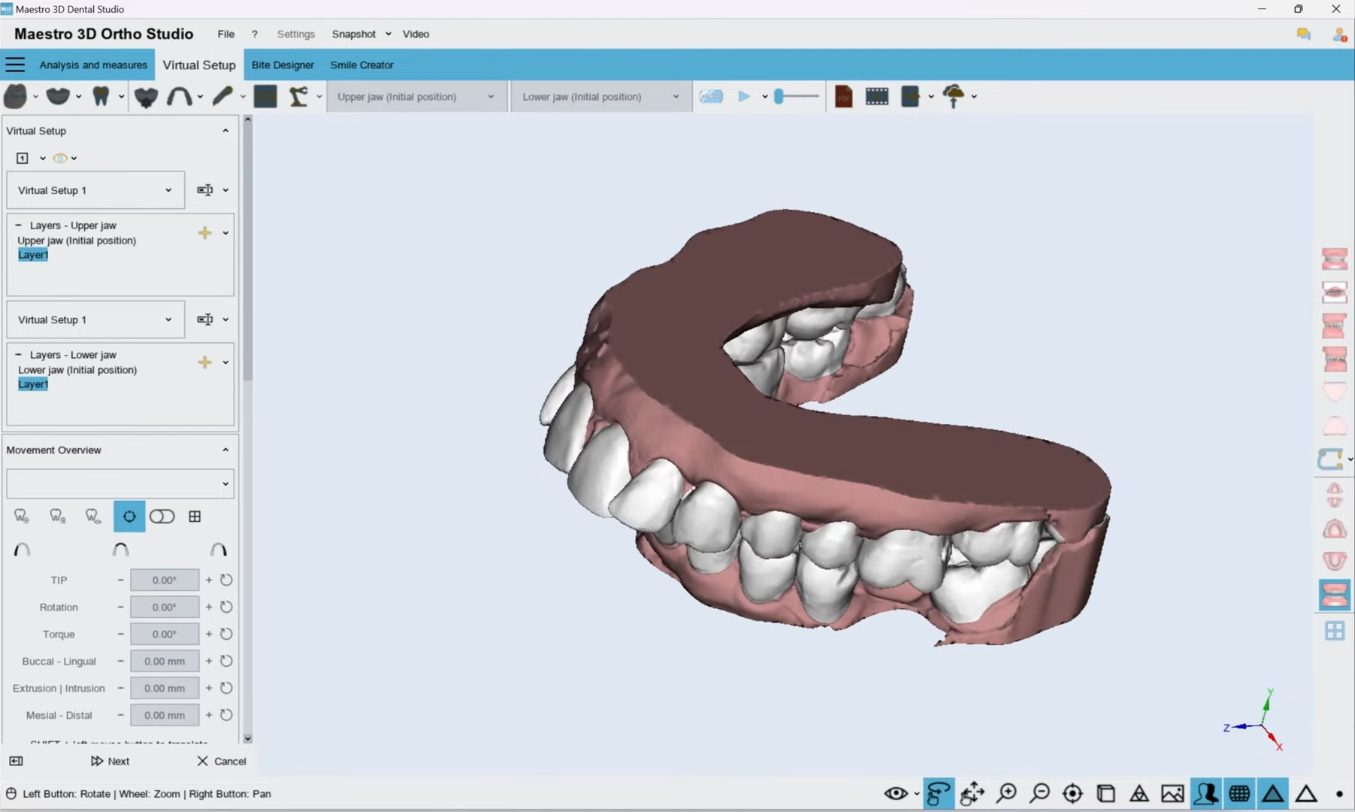Open the Lower jaw (Initial position) dropdown
This screenshot has width=1355, height=812.
(600, 96)
